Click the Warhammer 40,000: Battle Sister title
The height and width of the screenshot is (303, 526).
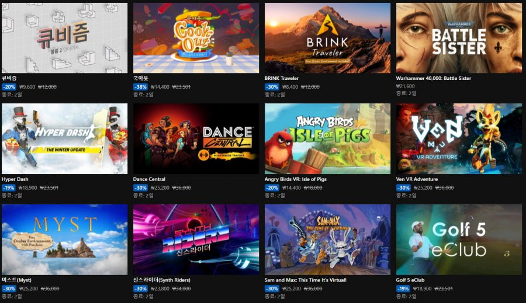click(x=434, y=78)
